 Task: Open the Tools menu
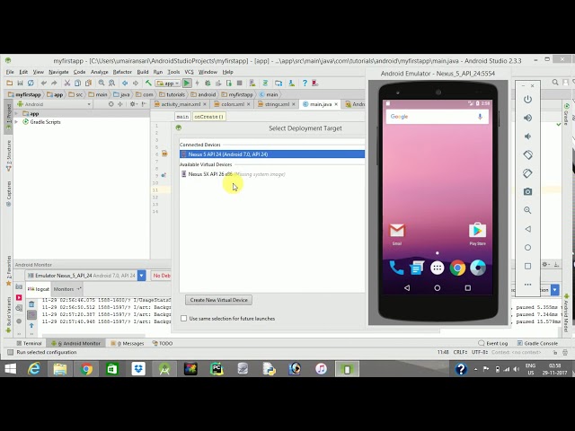[173, 72]
